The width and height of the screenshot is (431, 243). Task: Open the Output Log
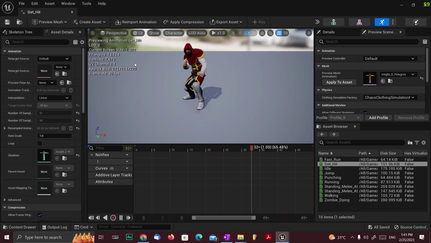tap(54, 227)
